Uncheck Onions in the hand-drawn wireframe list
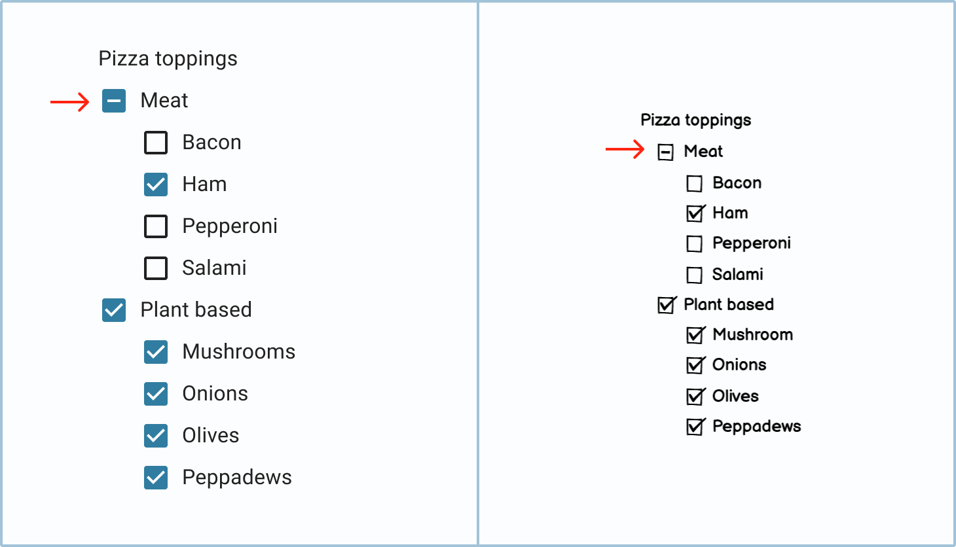 pos(695,366)
